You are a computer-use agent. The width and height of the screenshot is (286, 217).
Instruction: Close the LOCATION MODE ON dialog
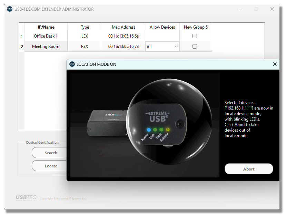click(x=275, y=64)
